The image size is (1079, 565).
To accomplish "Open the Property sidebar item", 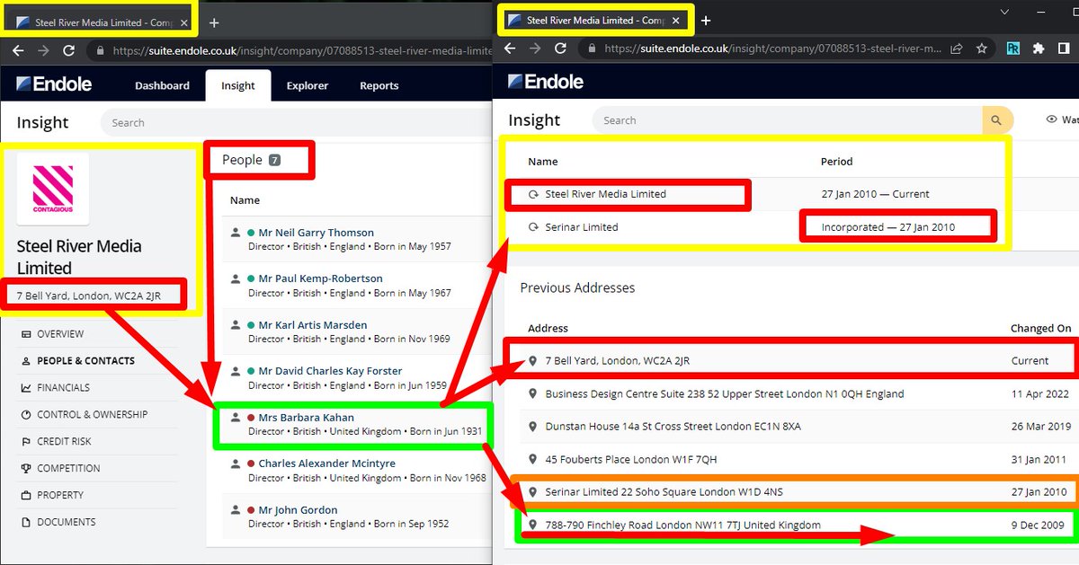I will pyautogui.click(x=60, y=496).
